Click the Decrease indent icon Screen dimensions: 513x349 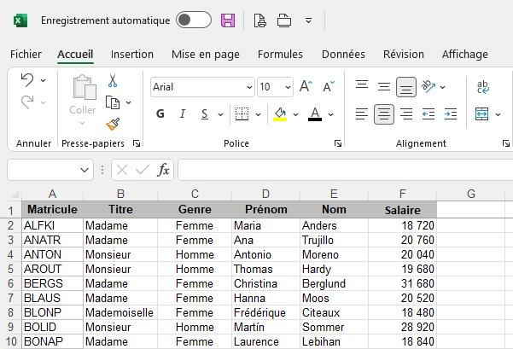pos(428,114)
